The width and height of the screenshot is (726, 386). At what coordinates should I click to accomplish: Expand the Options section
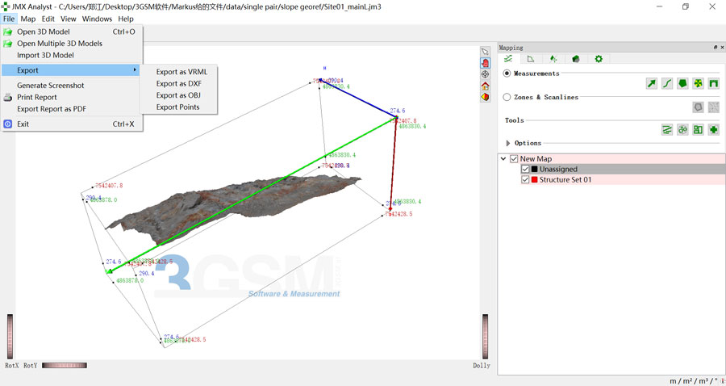(508, 143)
